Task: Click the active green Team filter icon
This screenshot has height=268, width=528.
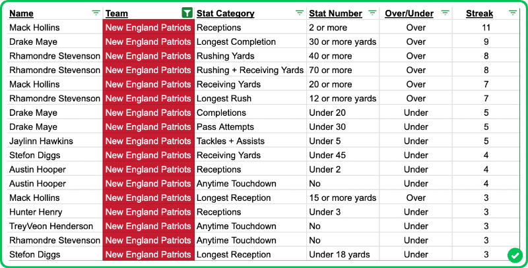Action: [x=187, y=13]
